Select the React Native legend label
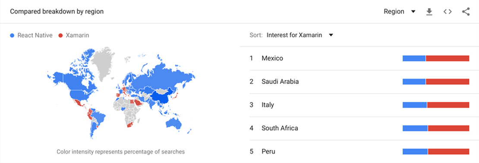The width and height of the screenshot is (479, 163). pos(35,35)
